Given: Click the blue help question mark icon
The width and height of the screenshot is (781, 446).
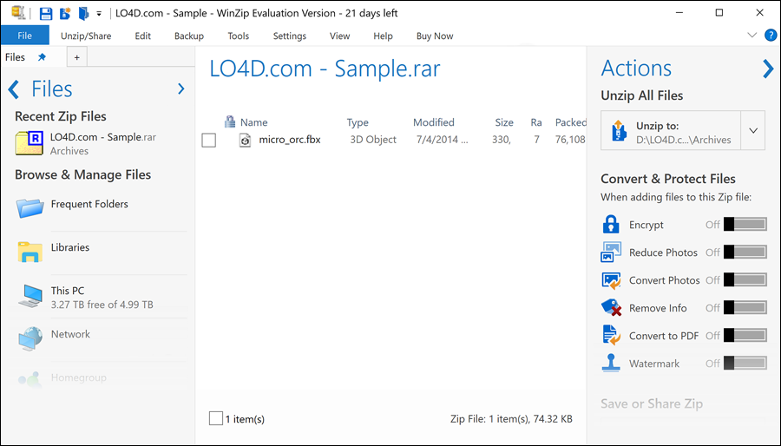Looking at the screenshot, I should pyautogui.click(x=771, y=36).
